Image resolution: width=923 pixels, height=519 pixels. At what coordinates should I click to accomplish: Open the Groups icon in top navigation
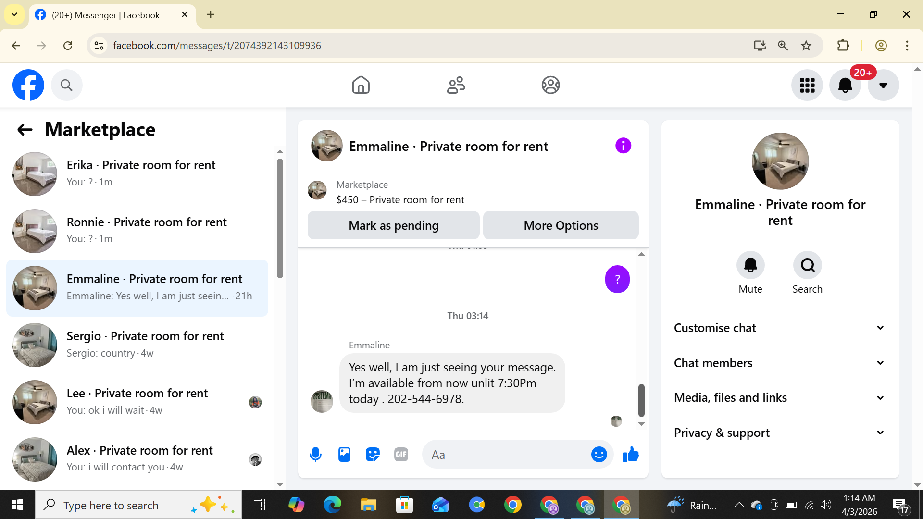(550, 85)
